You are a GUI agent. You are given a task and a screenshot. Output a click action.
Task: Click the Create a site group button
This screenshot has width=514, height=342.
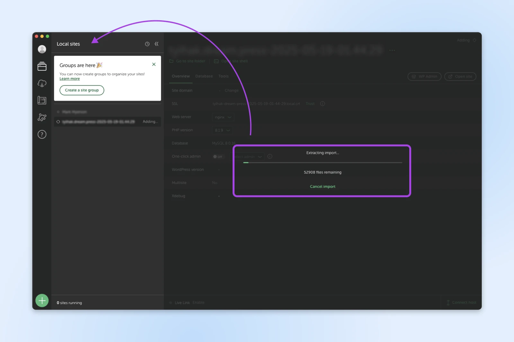82,90
